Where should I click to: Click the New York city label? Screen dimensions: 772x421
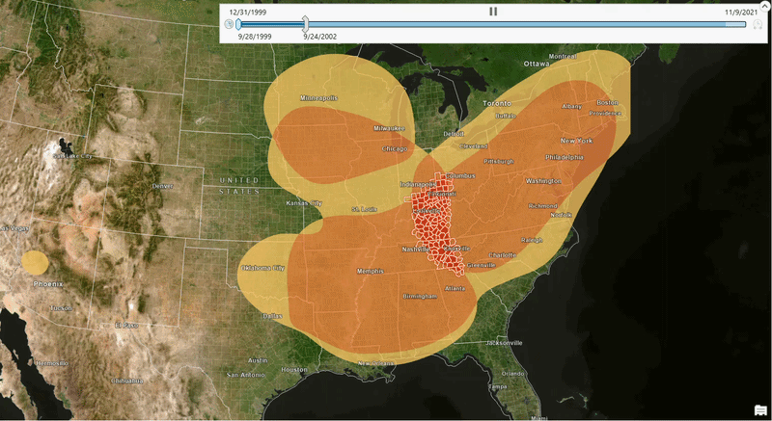pos(577,141)
